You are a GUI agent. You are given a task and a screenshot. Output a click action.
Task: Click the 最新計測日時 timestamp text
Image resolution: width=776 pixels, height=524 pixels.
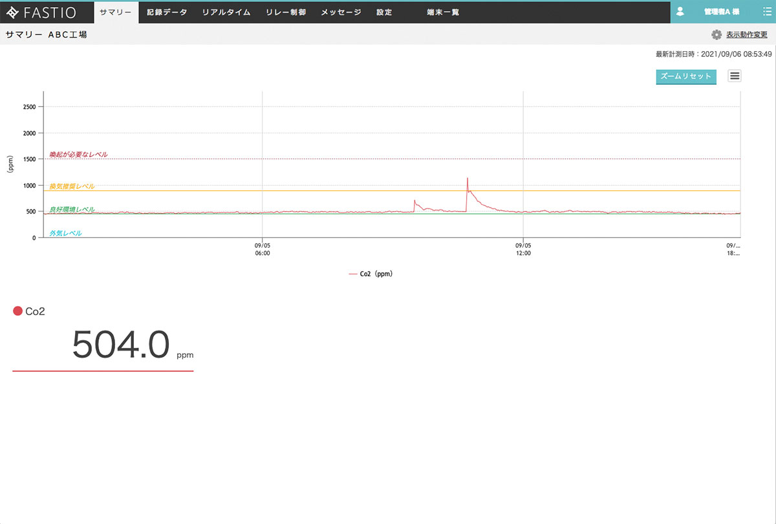(x=713, y=54)
